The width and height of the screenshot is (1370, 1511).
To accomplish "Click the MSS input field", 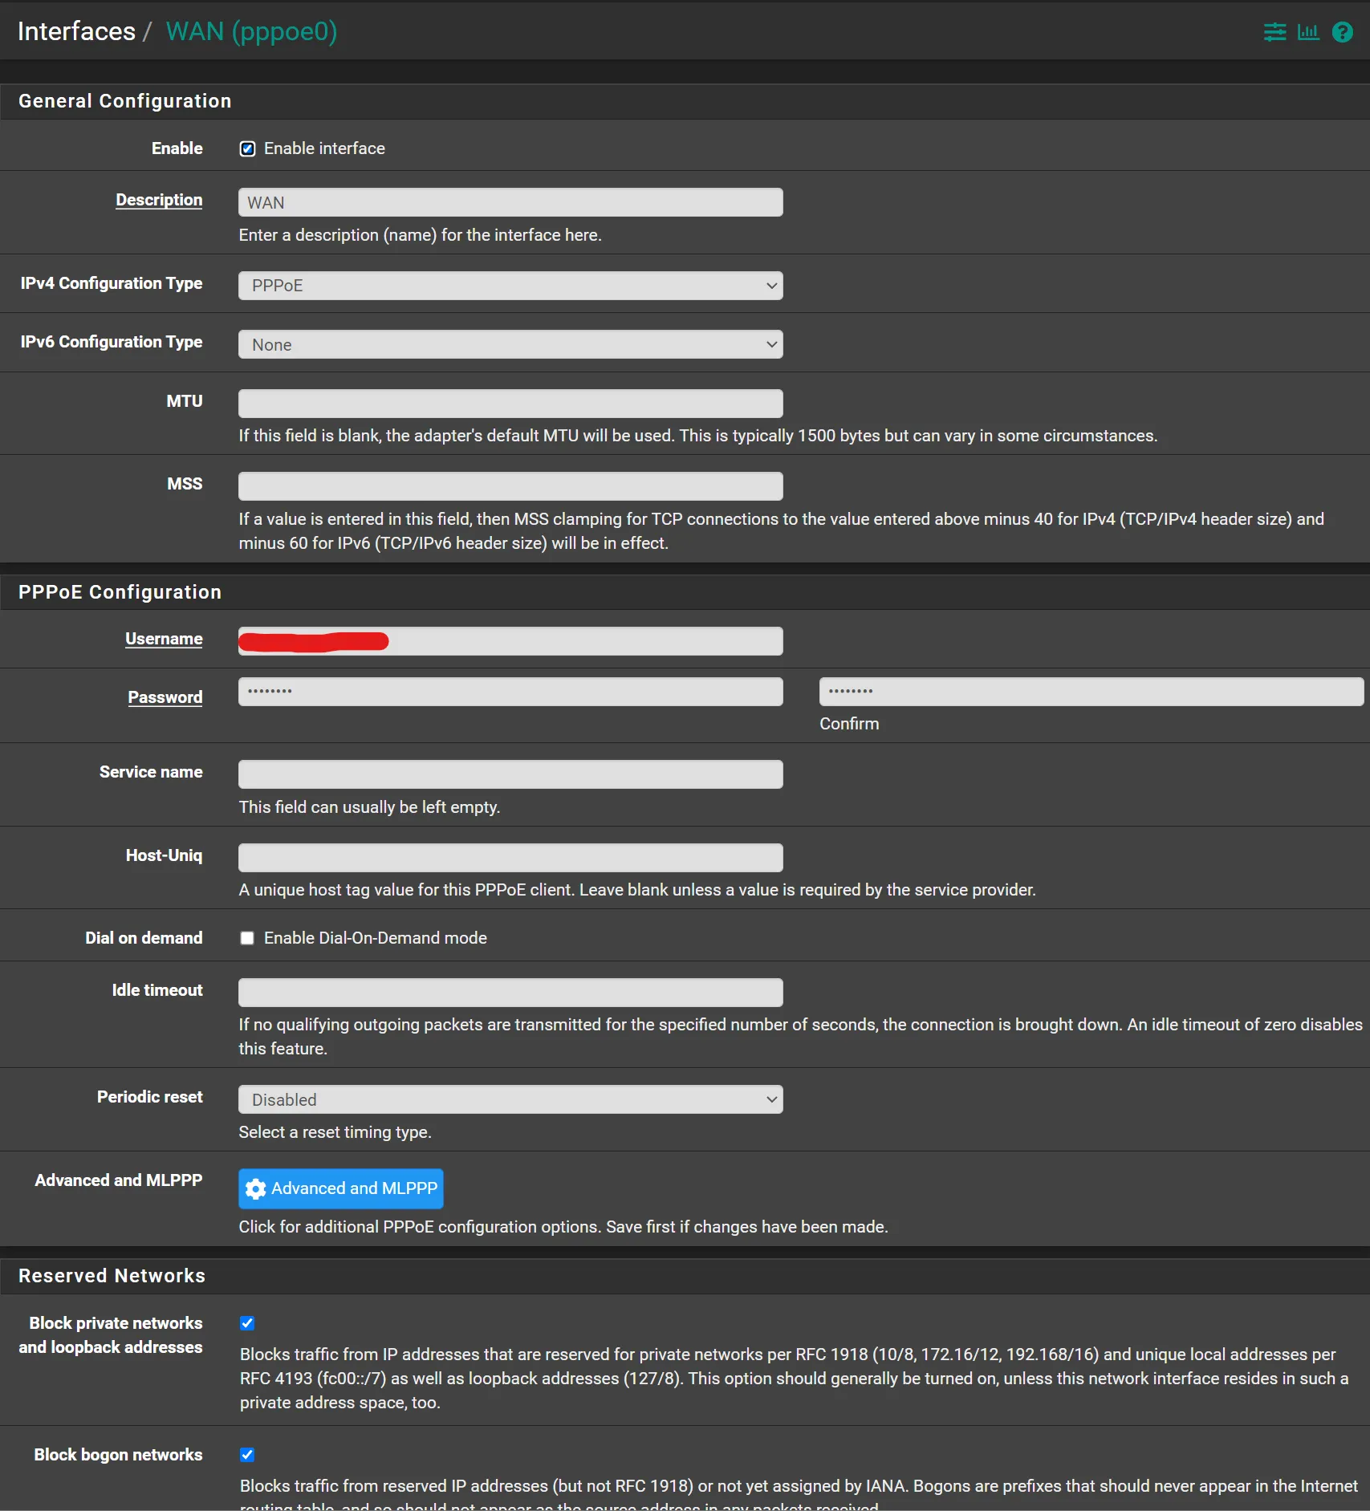I will [x=510, y=486].
